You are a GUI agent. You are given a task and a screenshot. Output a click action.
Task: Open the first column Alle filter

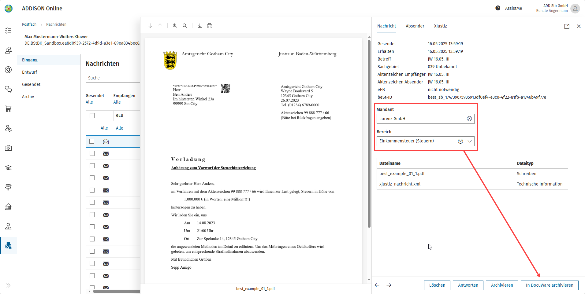(x=104, y=128)
